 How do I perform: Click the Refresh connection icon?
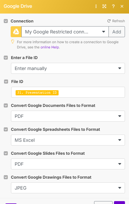pos(109,21)
